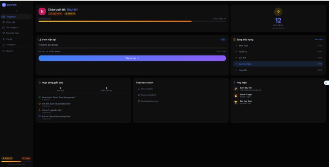The width and height of the screenshot is (329, 167).
Task: Click the Bậc thầy Quiz badge title
Action: point(246,101)
